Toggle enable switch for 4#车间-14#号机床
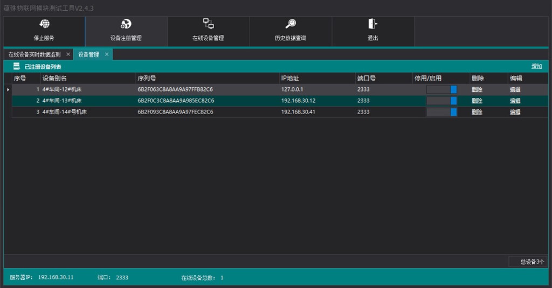The image size is (552, 288). pos(441,112)
